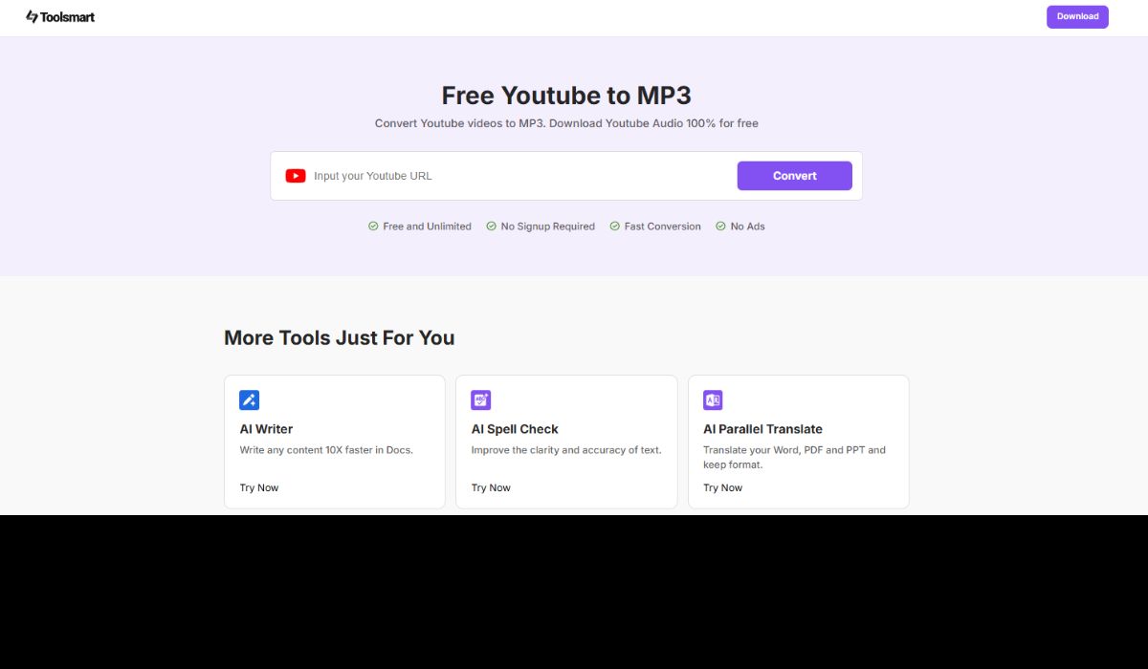1148x669 pixels.
Task: Select the YouTube icon in the URL field
Action: click(x=295, y=175)
